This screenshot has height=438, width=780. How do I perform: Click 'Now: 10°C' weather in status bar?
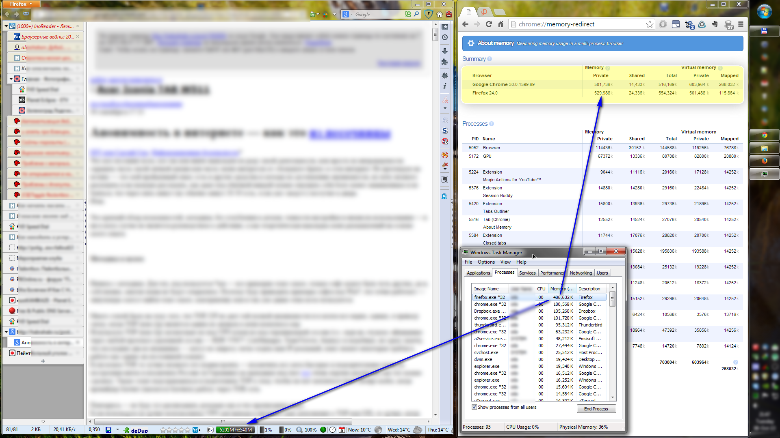[360, 430]
